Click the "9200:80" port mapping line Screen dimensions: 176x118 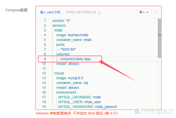coord(67,49)
